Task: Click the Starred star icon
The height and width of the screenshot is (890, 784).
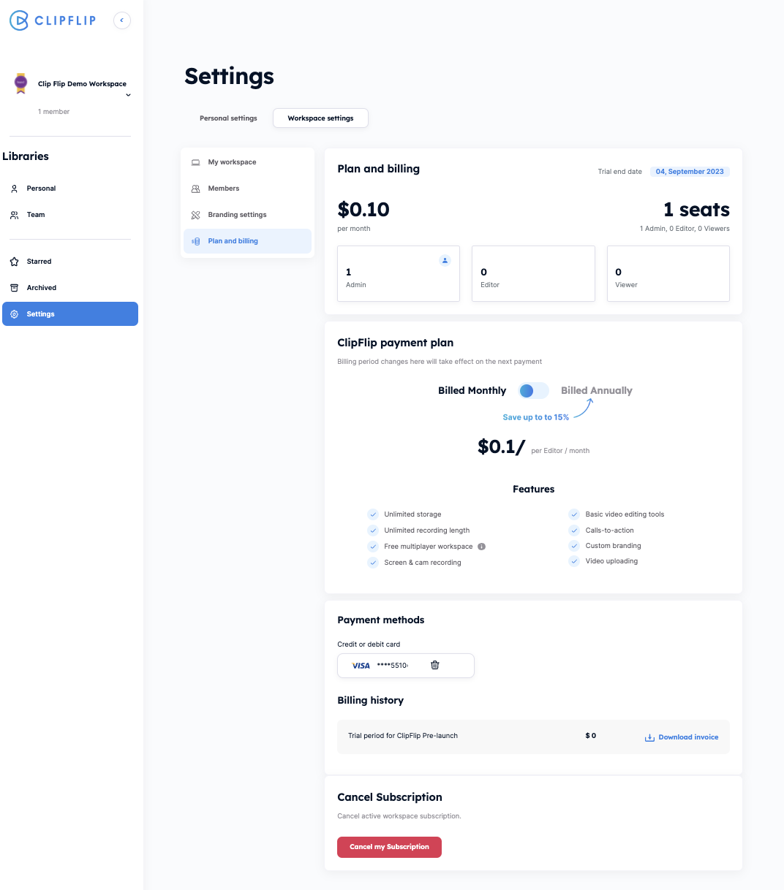Action: pos(14,262)
